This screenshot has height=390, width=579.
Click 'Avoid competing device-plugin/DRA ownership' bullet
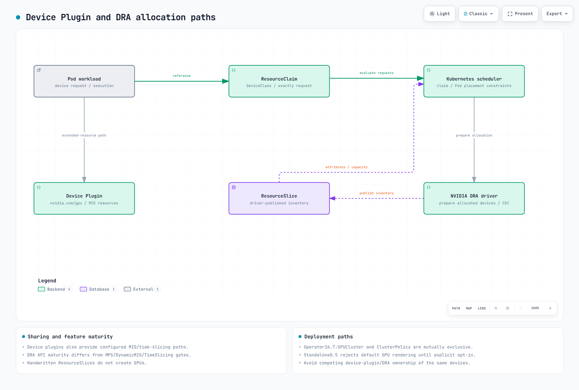pyautogui.click(x=387, y=363)
